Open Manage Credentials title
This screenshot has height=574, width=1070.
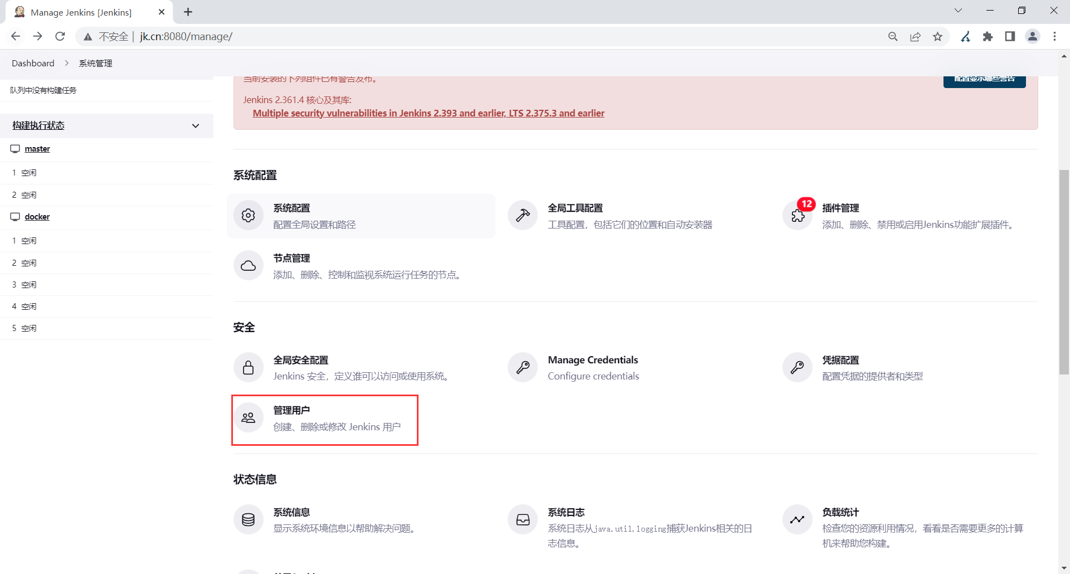593,360
